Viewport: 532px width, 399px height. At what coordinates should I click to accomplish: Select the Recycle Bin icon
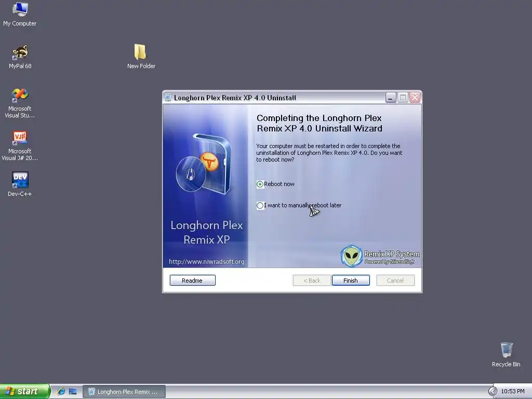tap(506, 354)
